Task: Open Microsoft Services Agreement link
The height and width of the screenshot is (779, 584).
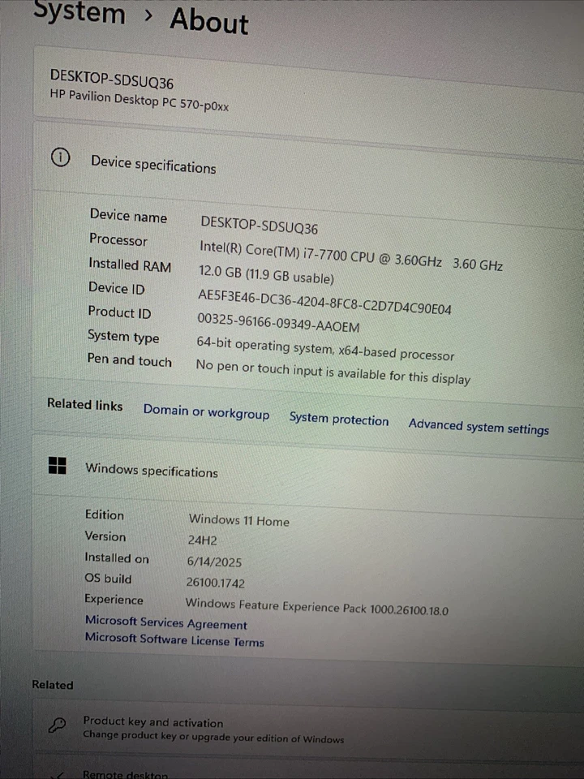Action: (x=165, y=622)
